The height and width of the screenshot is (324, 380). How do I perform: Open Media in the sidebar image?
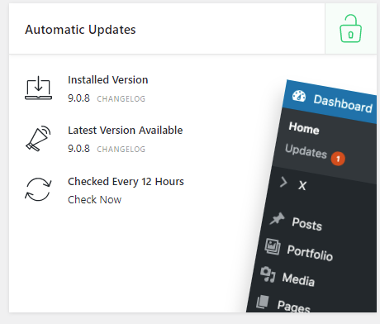(298, 279)
